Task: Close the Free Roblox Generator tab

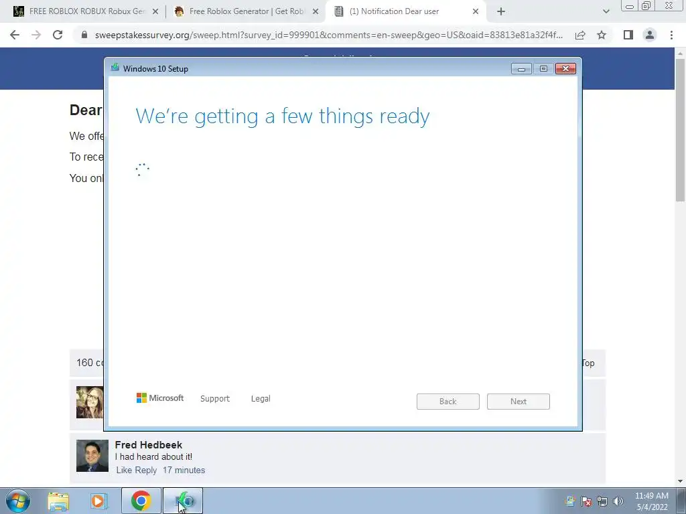Action: pyautogui.click(x=316, y=12)
